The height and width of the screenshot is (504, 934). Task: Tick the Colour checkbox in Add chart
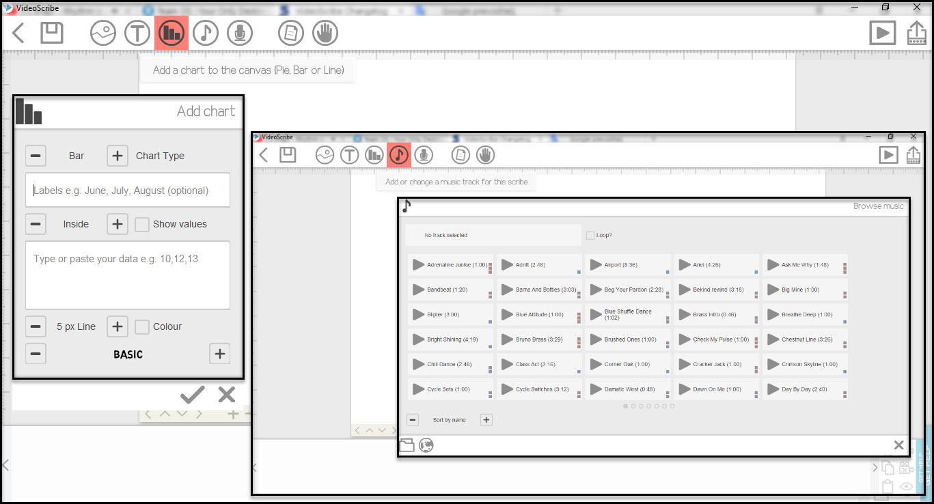(142, 326)
